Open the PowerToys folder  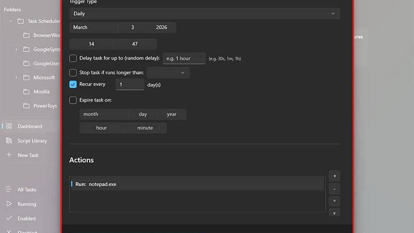pos(45,106)
